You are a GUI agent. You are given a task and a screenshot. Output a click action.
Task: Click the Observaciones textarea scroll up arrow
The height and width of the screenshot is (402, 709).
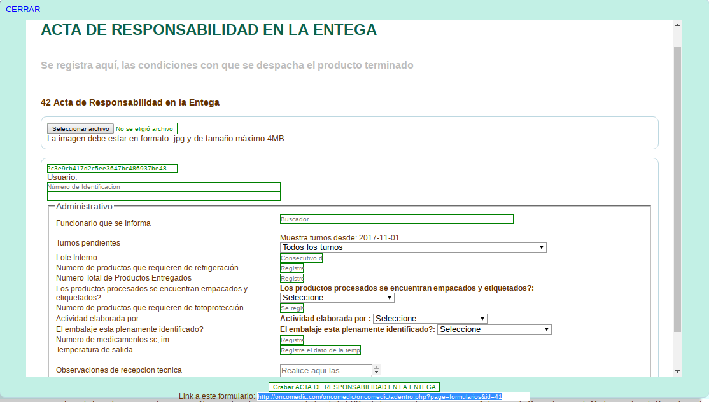376,368
